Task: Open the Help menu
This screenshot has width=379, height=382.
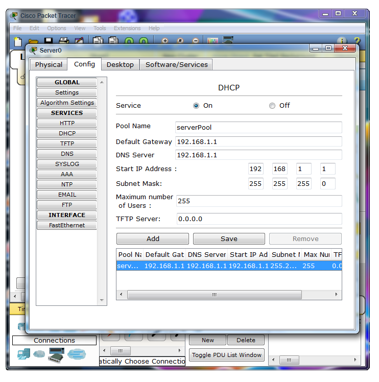Action: pos(154,28)
